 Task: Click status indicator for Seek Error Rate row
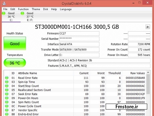click(7, 94)
